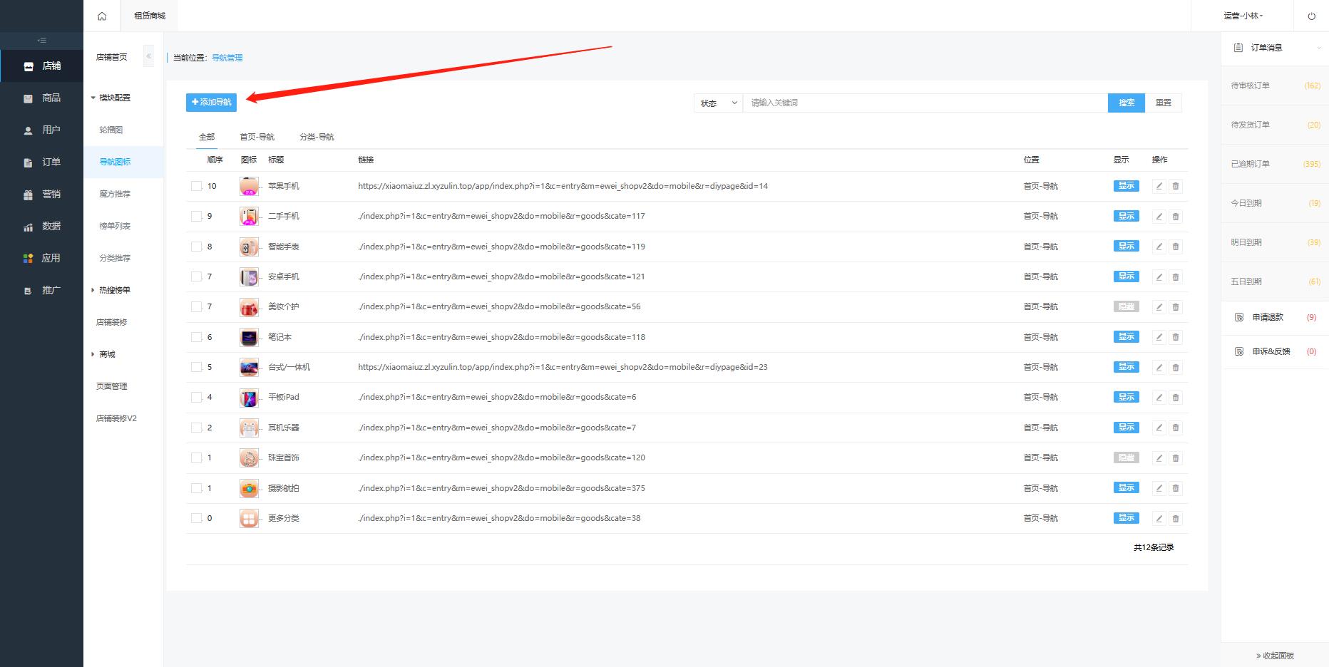Open the 申请退款 entry
Image resolution: width=1329 pixels, height=667 pixels.
pyautogui.click(x=1275, y=317)
